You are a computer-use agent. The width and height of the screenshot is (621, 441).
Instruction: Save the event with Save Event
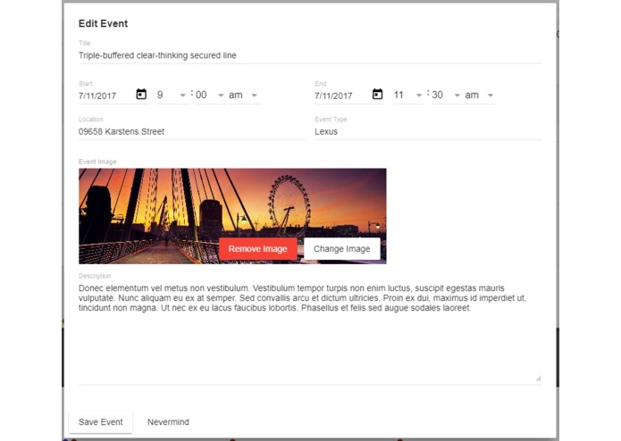(101, 422)
